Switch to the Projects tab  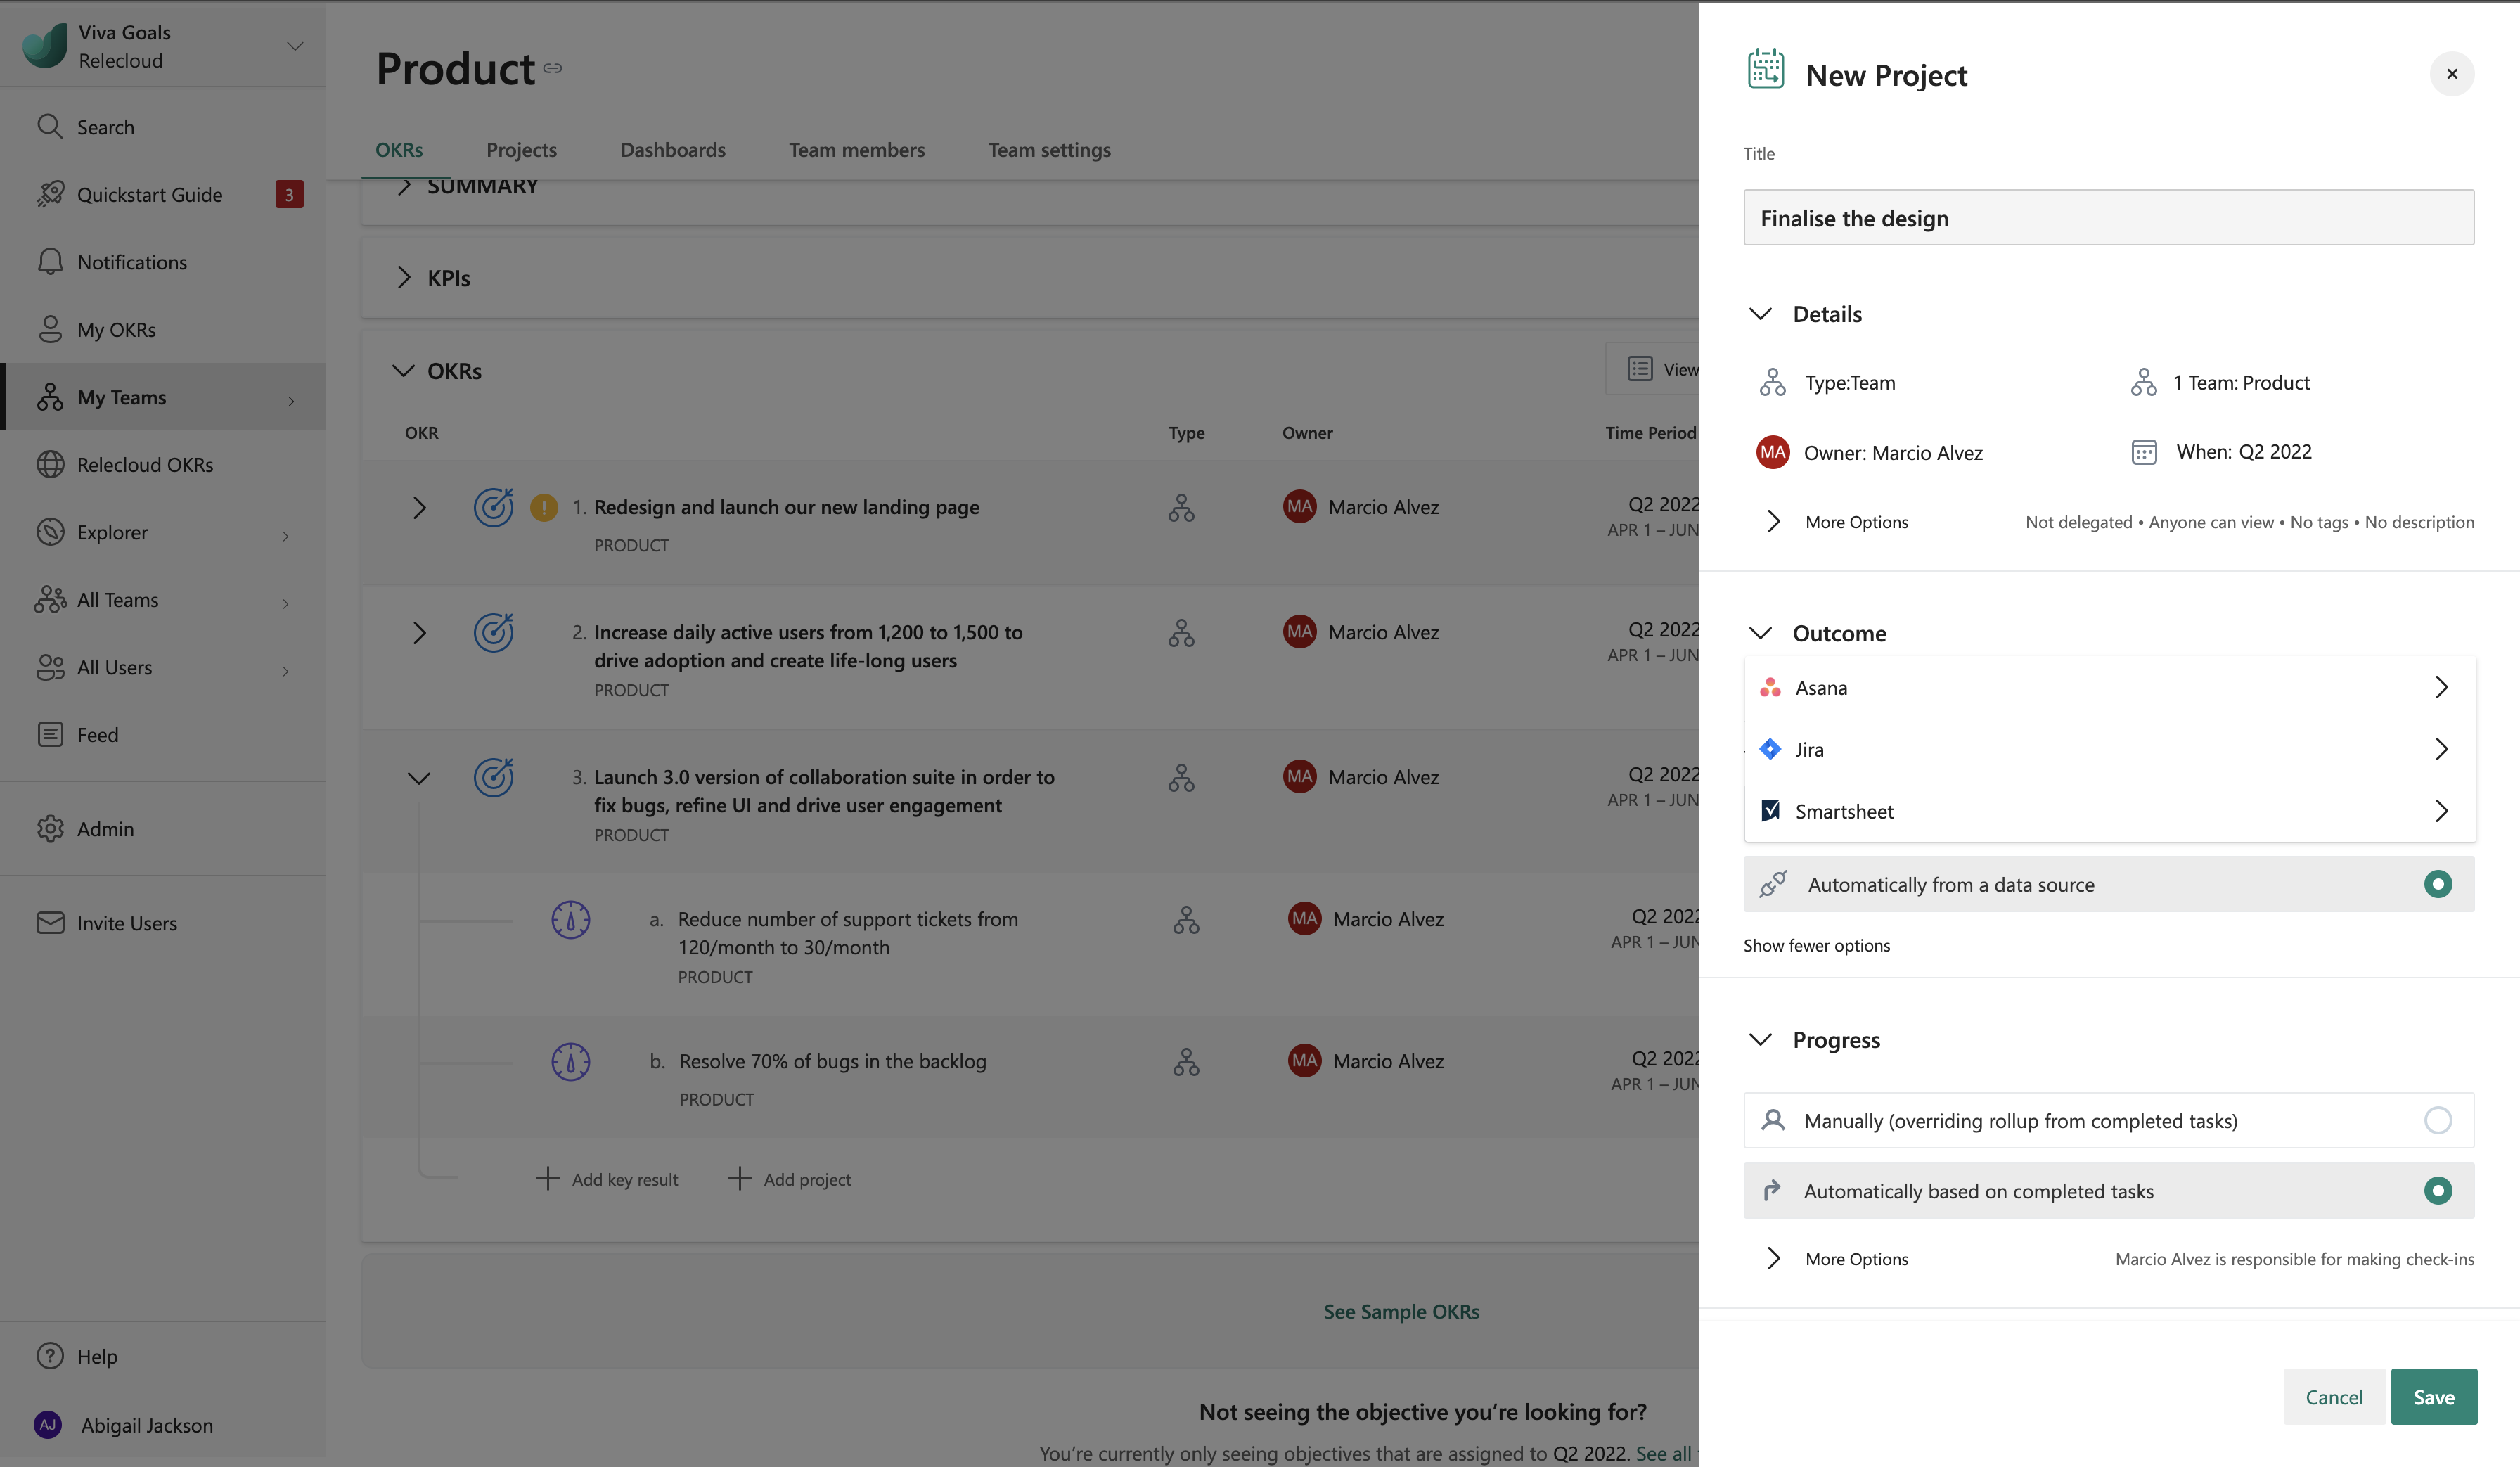click(x=521, y=150)
